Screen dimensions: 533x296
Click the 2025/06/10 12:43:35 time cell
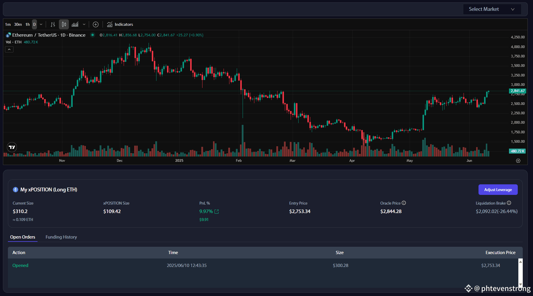tap(187, 265)
